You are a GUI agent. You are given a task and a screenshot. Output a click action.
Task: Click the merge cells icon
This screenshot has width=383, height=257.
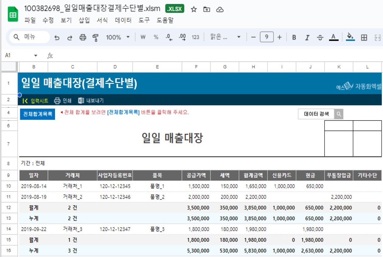[x=377, y=38]
